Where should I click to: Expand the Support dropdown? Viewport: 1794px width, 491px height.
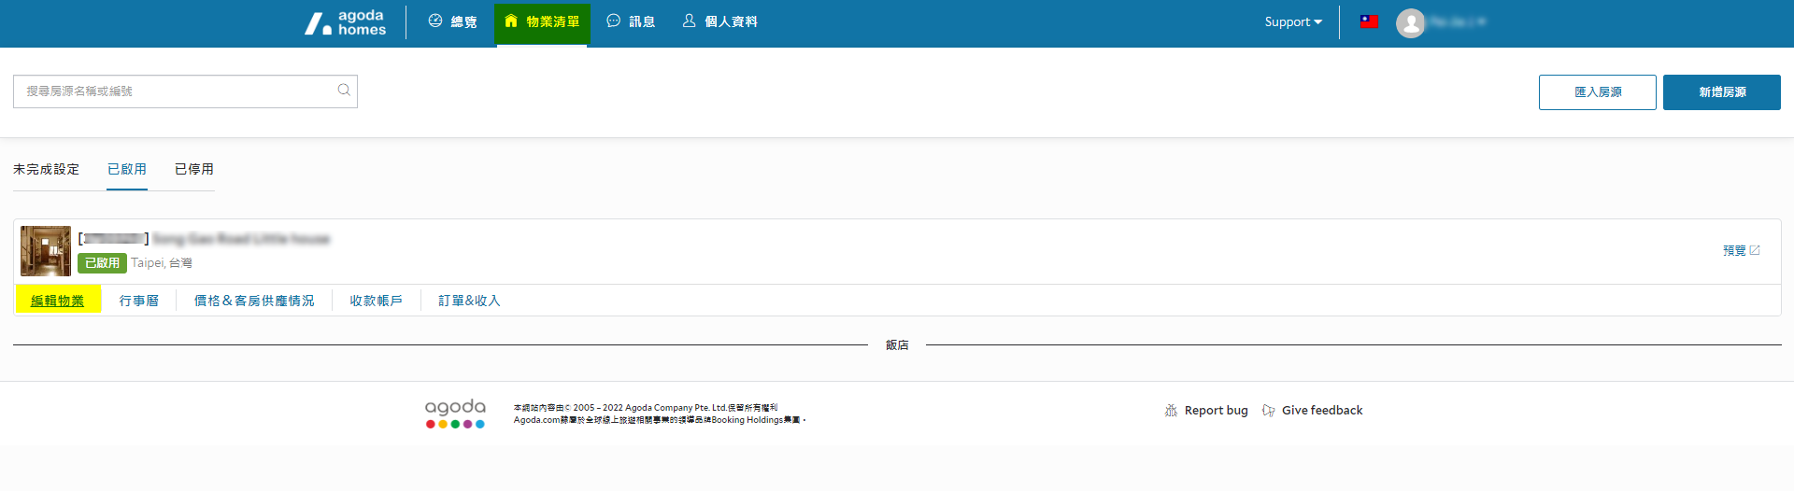[1293, 21]
